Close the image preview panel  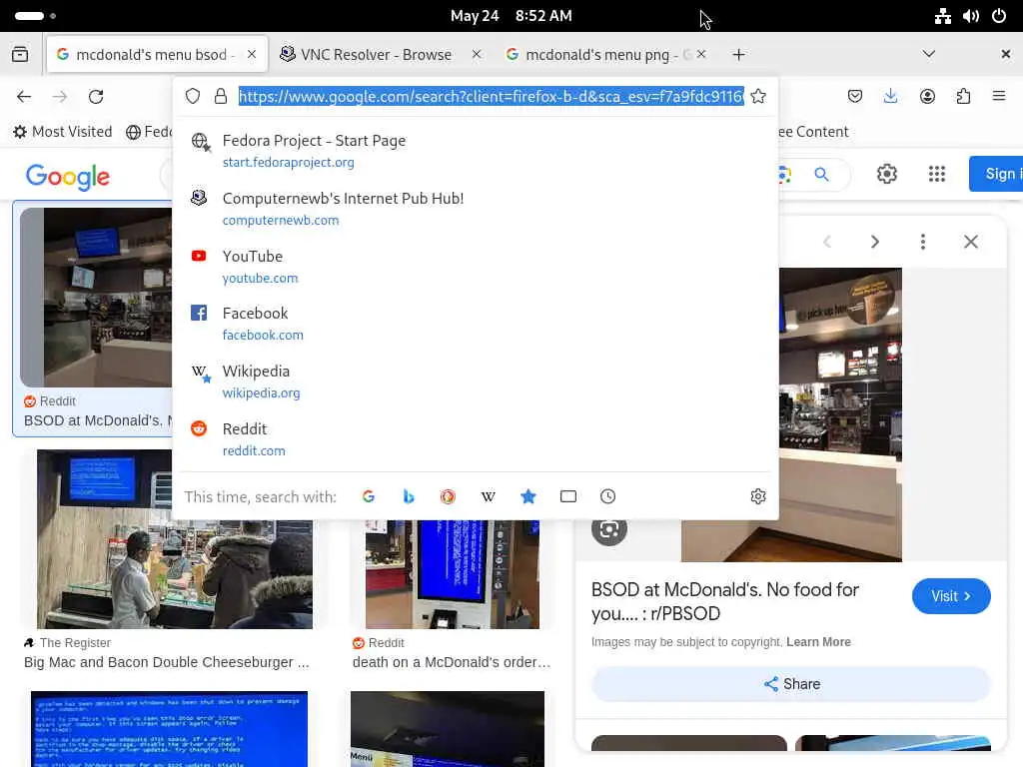(x=971, y=242)
